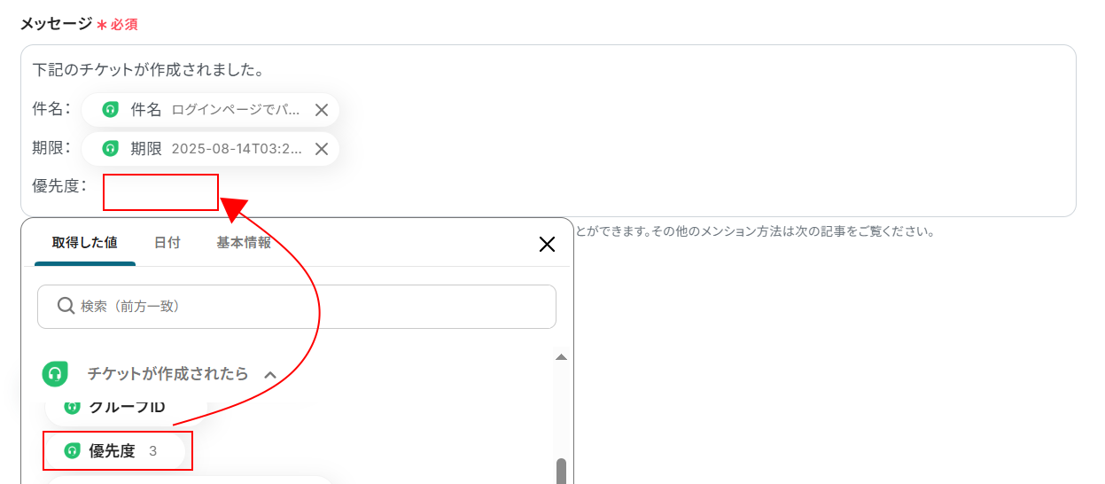Click the green icon on 優先度 item
This screenshot has width=1105, height=484.
click(x=73, y=451)
